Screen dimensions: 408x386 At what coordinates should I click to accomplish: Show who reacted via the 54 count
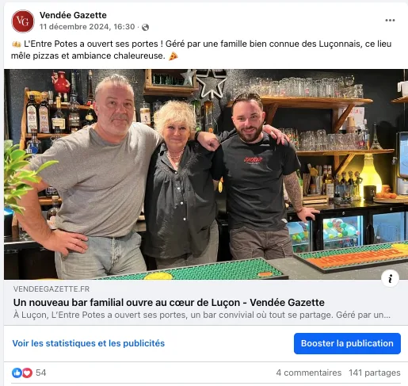[x=41, y=373]
